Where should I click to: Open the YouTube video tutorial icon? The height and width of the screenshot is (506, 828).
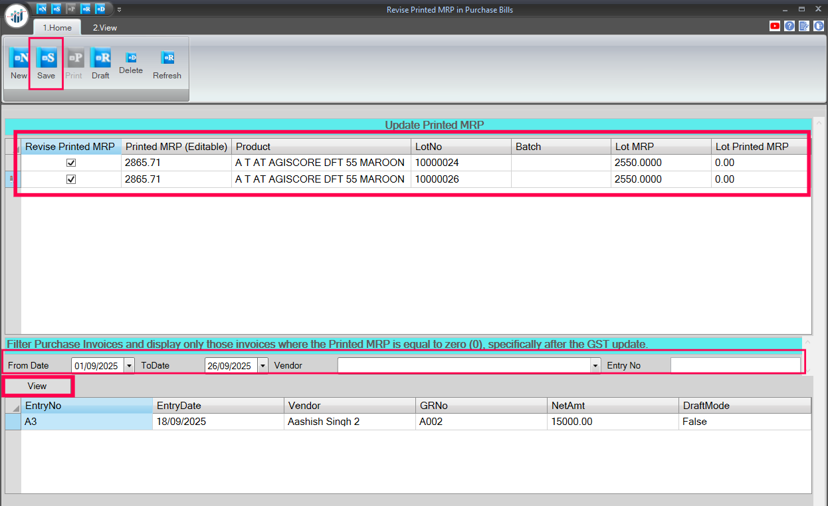775,26
